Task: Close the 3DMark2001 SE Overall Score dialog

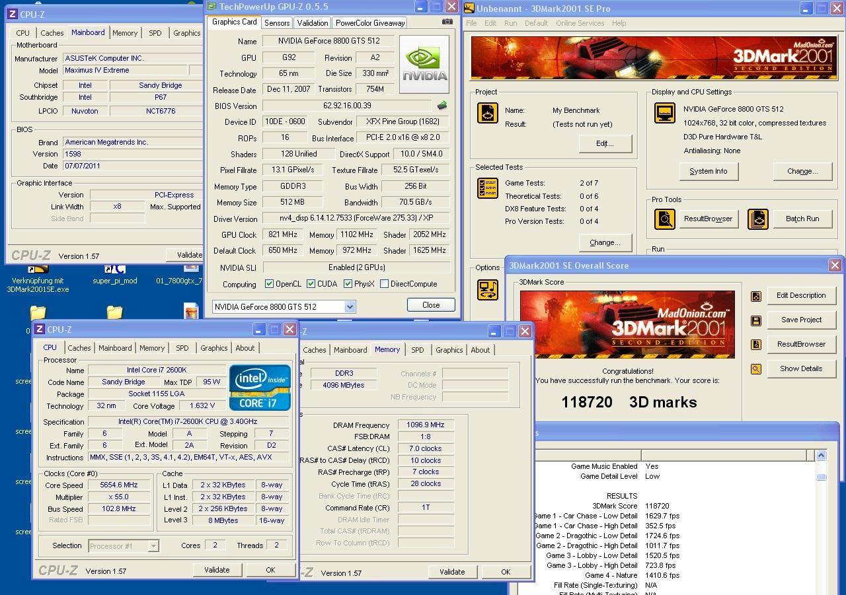Action: [x=835, y=265]
